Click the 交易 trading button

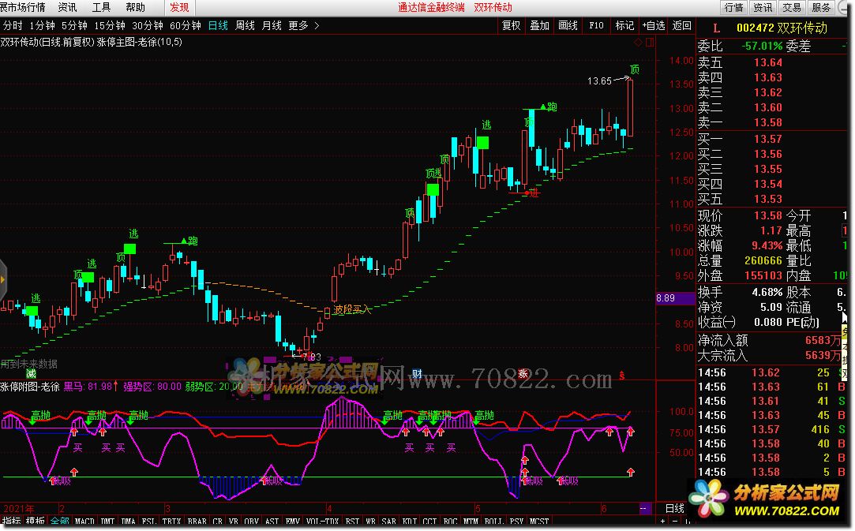[792, 7]
